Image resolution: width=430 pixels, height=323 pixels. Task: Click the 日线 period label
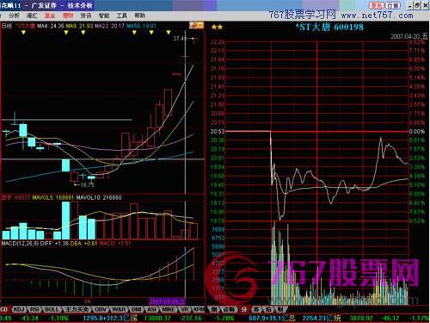[7, 26]
